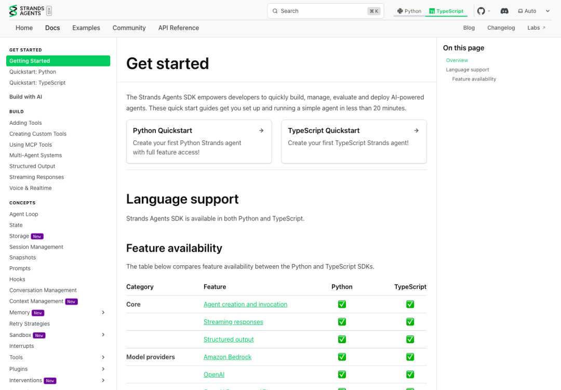
Task: Focus the Search input field
Action: click(x=325, y=11)
